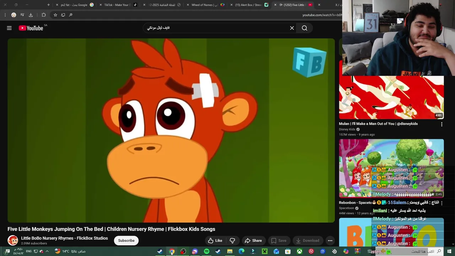Click the video player to pause
The width and height of the screenshot is (455, 256).
click(171, 130)
